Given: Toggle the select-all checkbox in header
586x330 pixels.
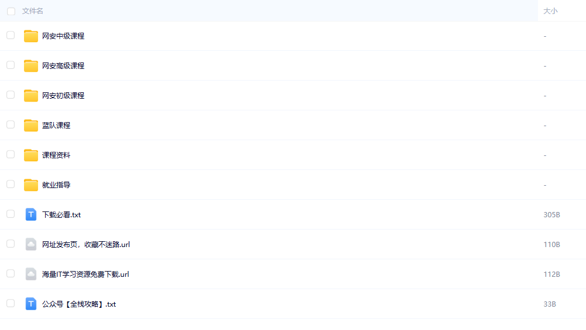Looking at the screenshot, I should (11, 11).
